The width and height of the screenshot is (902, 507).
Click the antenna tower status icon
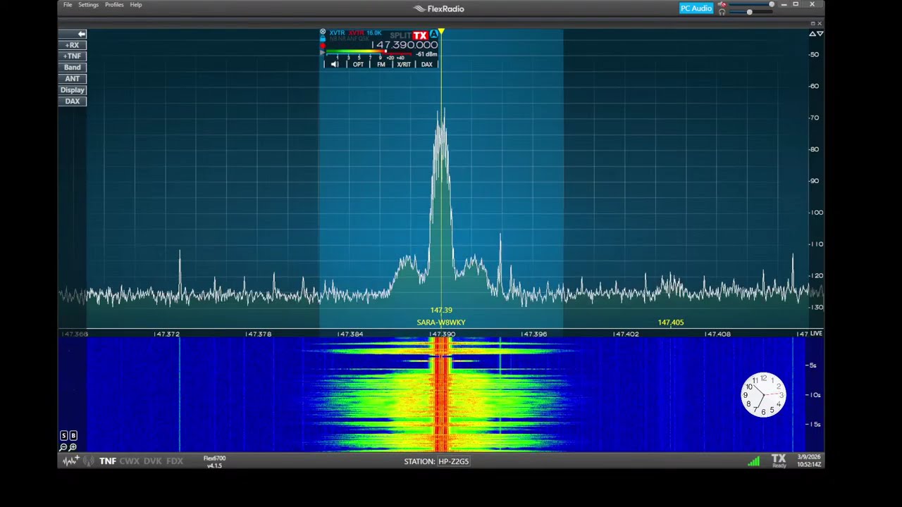[89, 461]
